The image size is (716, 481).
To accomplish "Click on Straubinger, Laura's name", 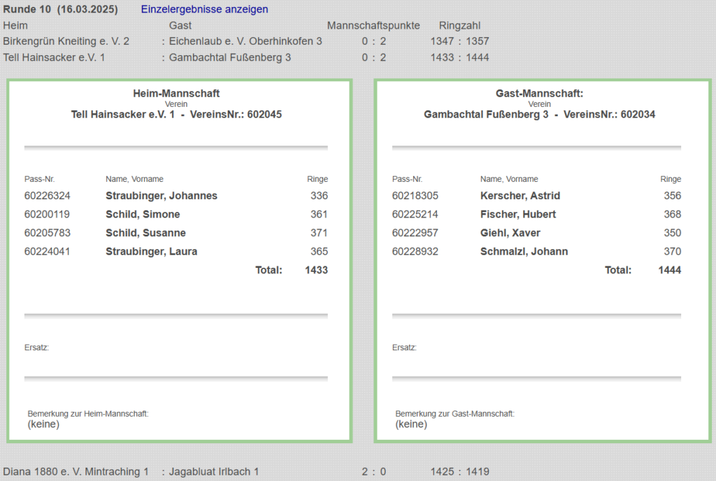I will (x=151, y=251).
